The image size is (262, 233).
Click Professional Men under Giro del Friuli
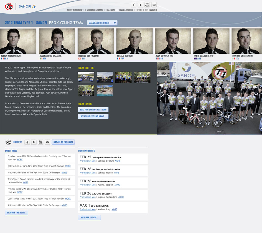(x=88, y=209)
